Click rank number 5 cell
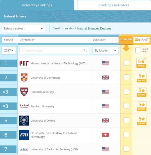Viewport: 151px width, 155px height. (x=9, y=121)
